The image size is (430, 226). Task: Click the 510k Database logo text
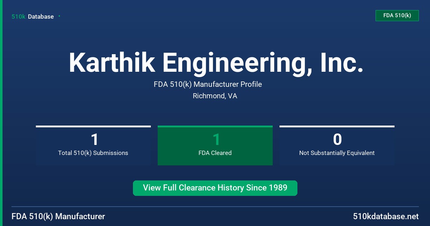point(33,17)
